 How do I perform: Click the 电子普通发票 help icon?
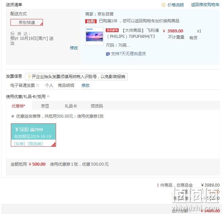(38, 86)
